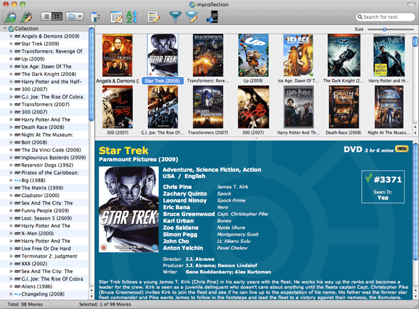The height and width of the screenshot is (309, 419).
Task: Click director name J.J. Abrams
Action: (200, 259)
